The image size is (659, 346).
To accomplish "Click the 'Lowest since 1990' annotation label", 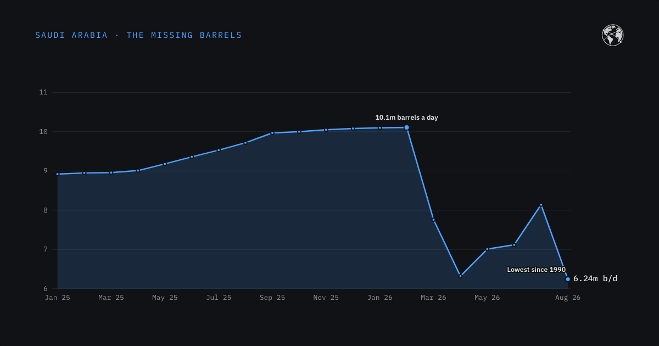I will (x=536, y=270).
